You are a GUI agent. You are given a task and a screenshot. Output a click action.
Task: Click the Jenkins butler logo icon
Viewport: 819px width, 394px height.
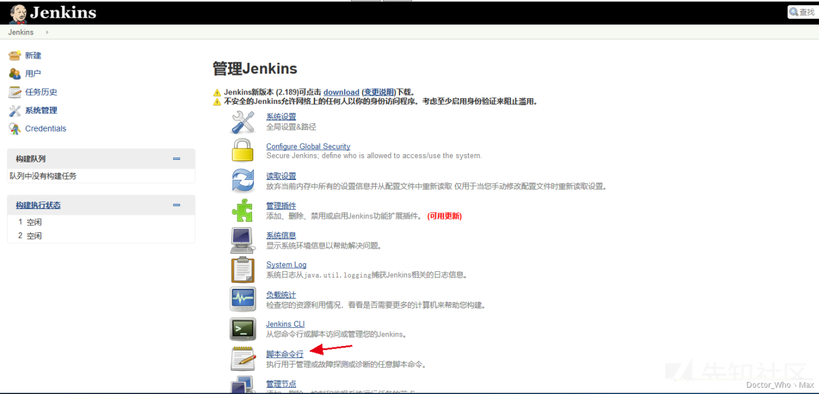tap(18, 13)
